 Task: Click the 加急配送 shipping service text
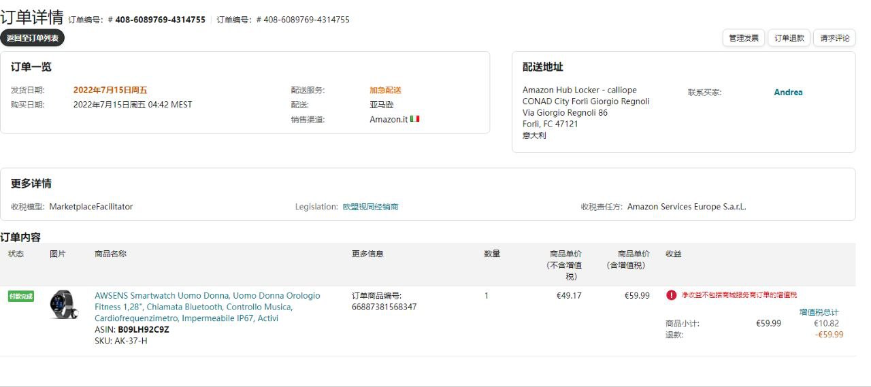coord(385,90)
